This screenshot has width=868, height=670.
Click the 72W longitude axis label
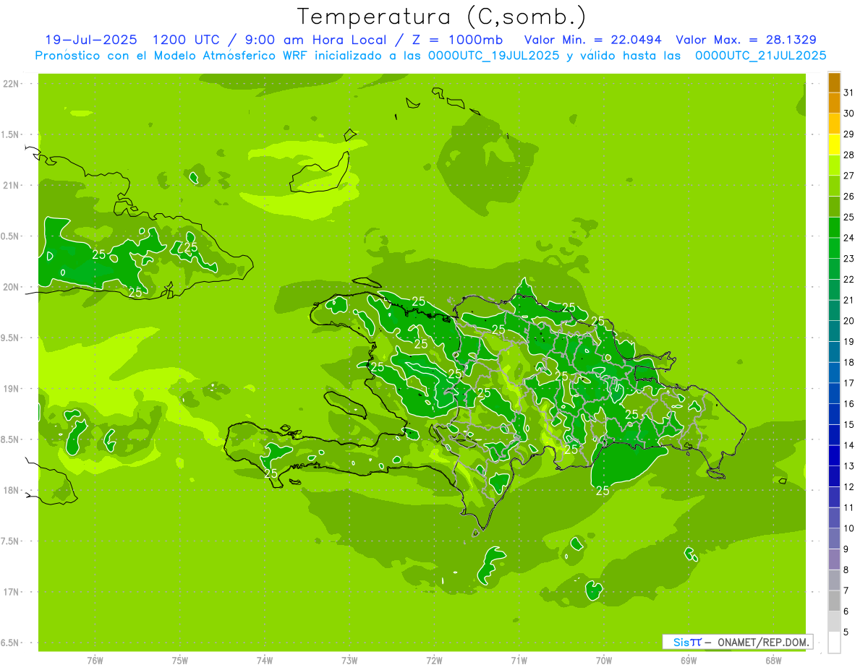point(434,661)
